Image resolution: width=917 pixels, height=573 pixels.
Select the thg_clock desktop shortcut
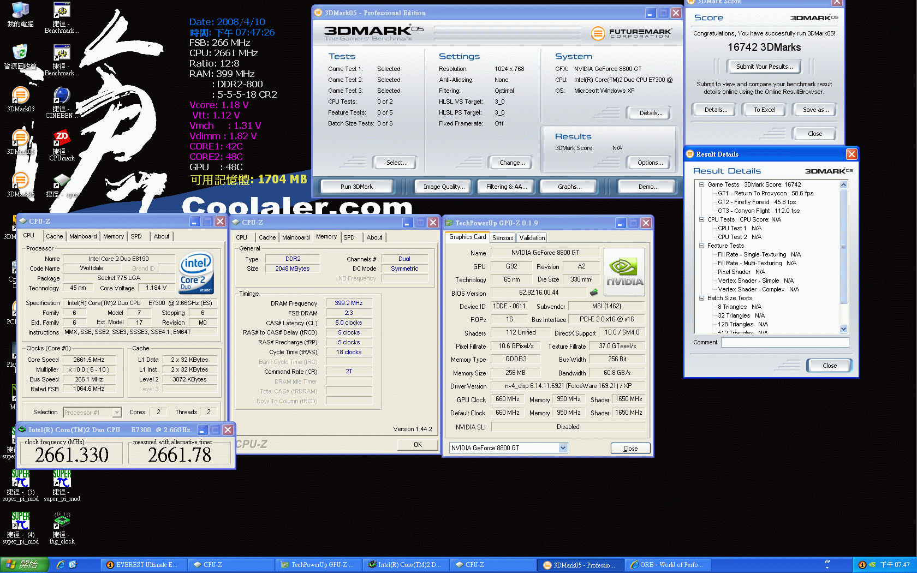(62, 528)
